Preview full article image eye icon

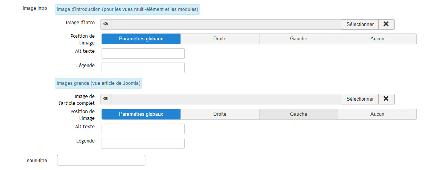106,99
